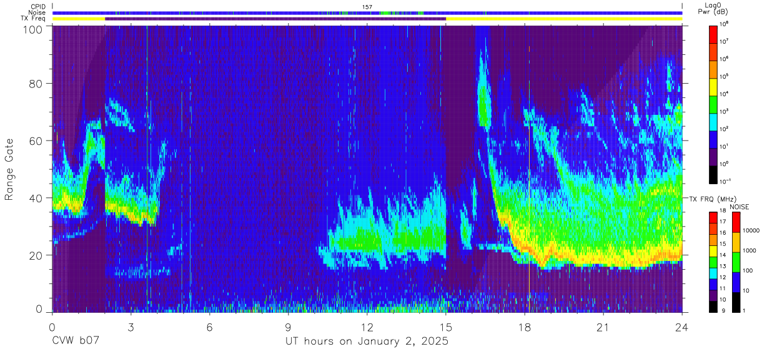This screenshot has height=354, width=767.
Task: Click the 10000 label on NOISE legend
Action: pos(751,231)
